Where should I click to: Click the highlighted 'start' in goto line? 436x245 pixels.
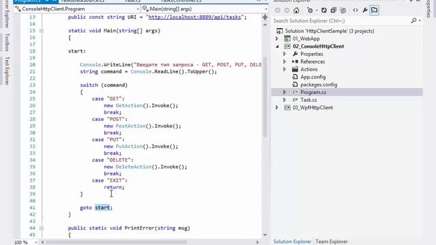[x=102, y=208]
